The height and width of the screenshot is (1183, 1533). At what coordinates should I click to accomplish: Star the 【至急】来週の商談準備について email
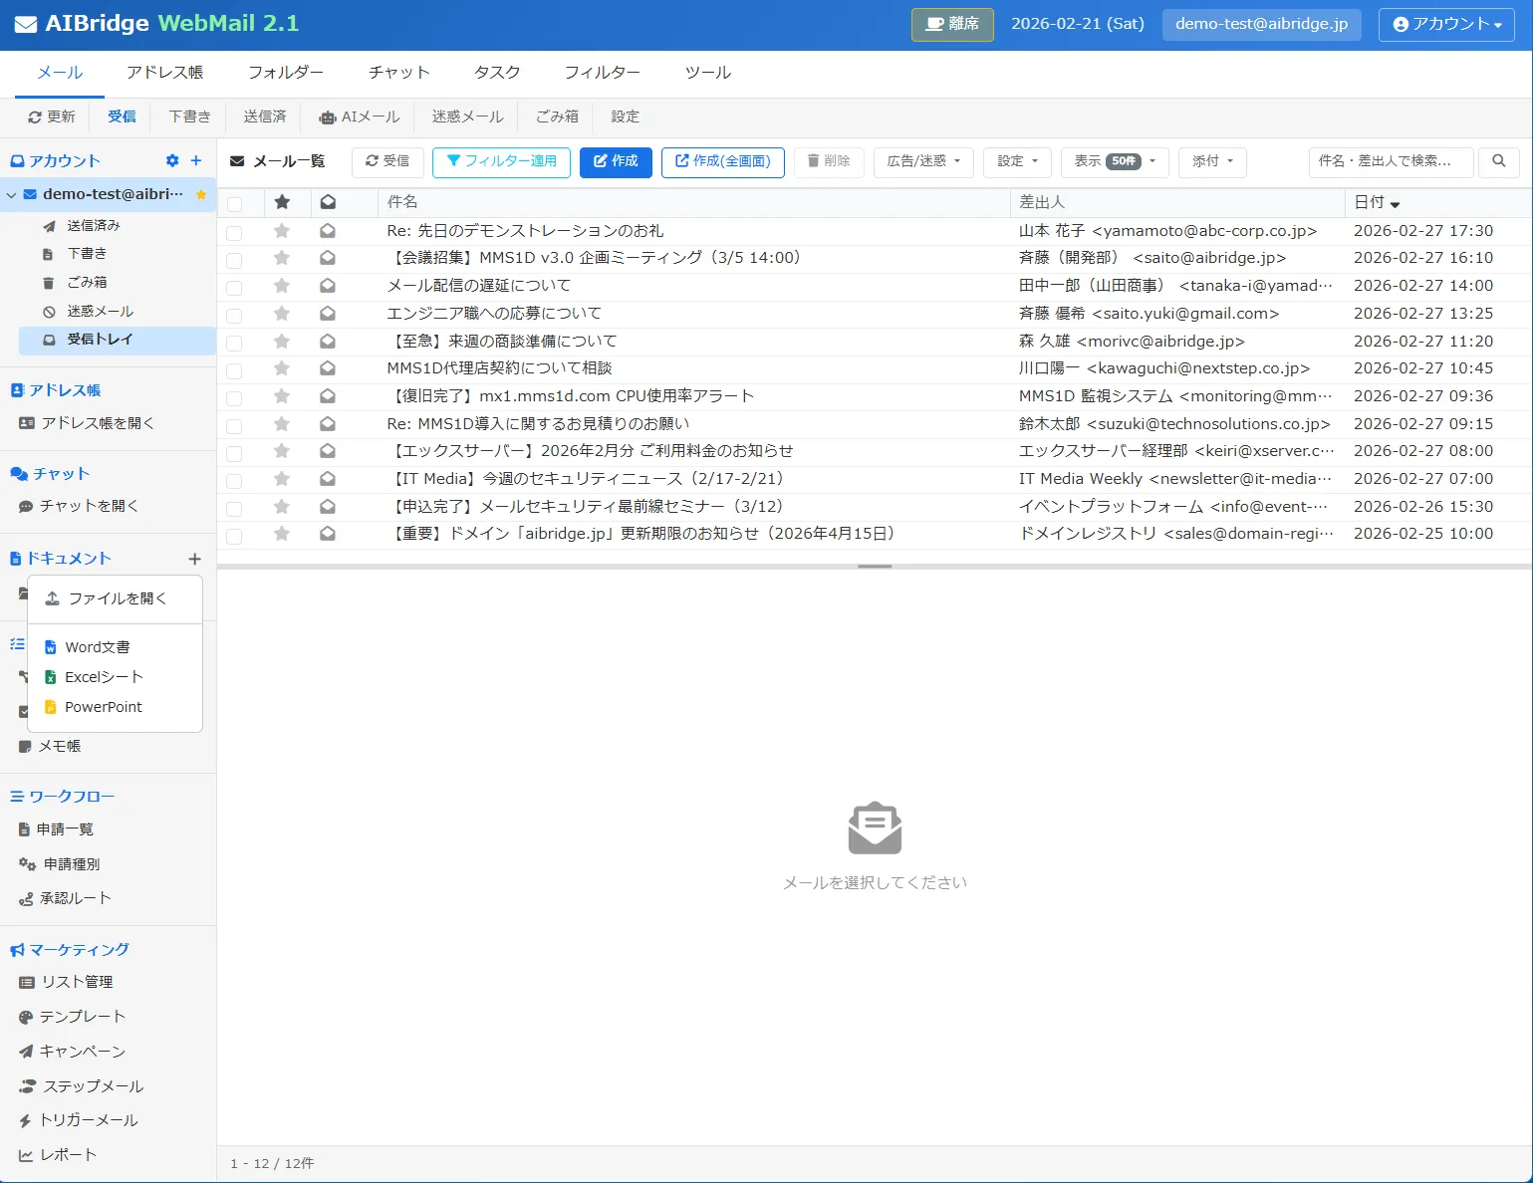282,341
